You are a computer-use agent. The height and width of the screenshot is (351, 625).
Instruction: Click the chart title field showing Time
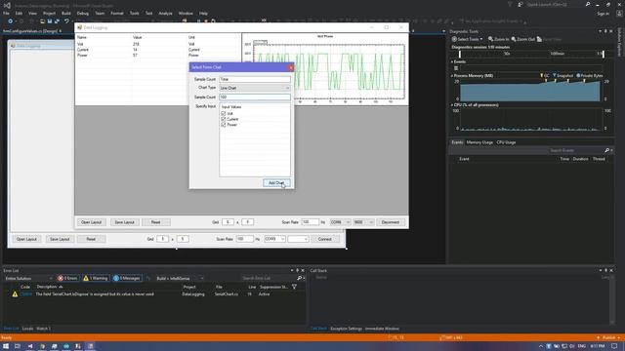pyautogui.click(x=255, y=79)
